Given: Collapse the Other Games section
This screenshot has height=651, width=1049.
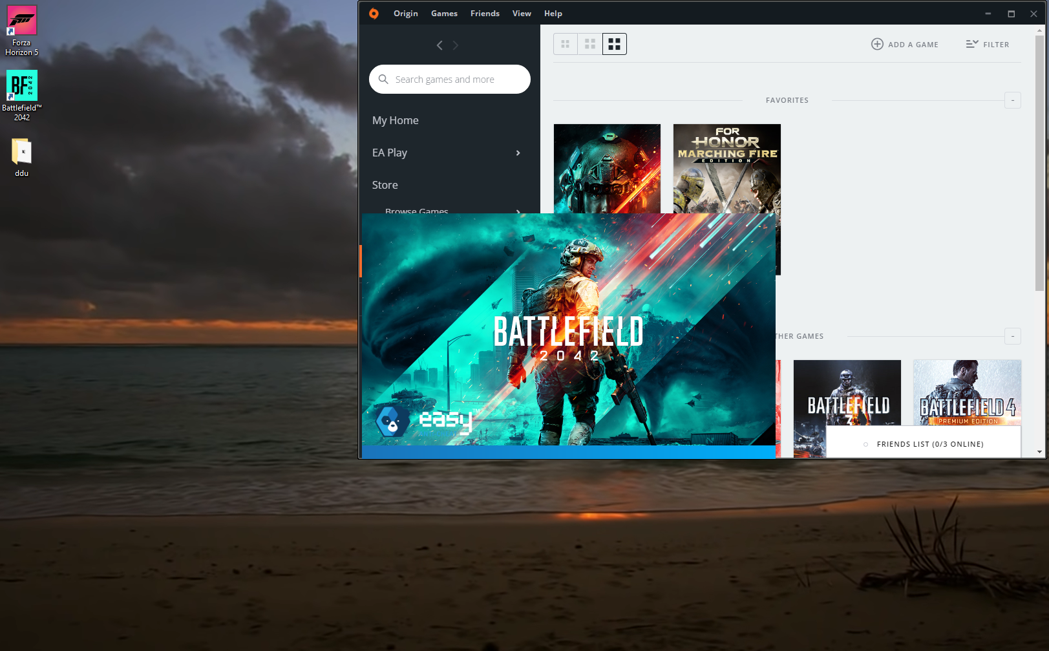Looking at the screenshot, I should tap(1013, 336).
